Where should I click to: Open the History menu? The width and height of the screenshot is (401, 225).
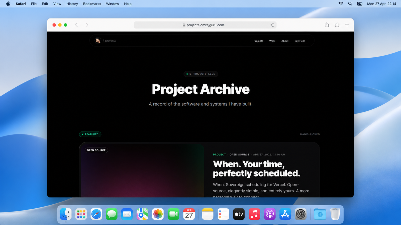coord(72,4)
